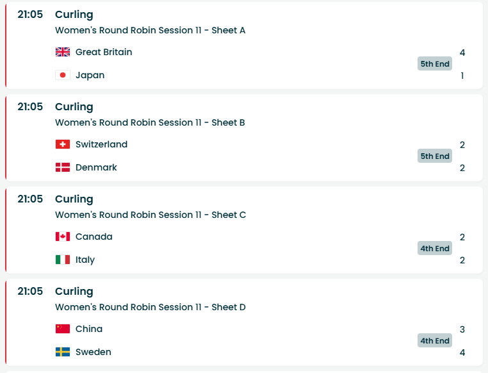Click the 4th End badge for Sheet D
The height and width of the screenshot is (373, 488).
(435, 340)
